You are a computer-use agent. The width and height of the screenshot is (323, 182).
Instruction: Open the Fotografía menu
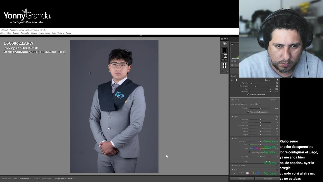[x=25, y=33]
